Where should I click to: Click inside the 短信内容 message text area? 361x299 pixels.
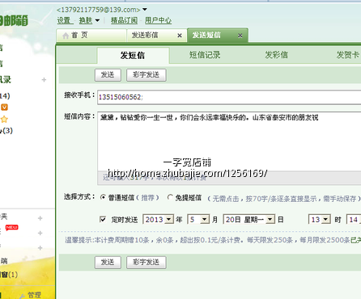229,141
